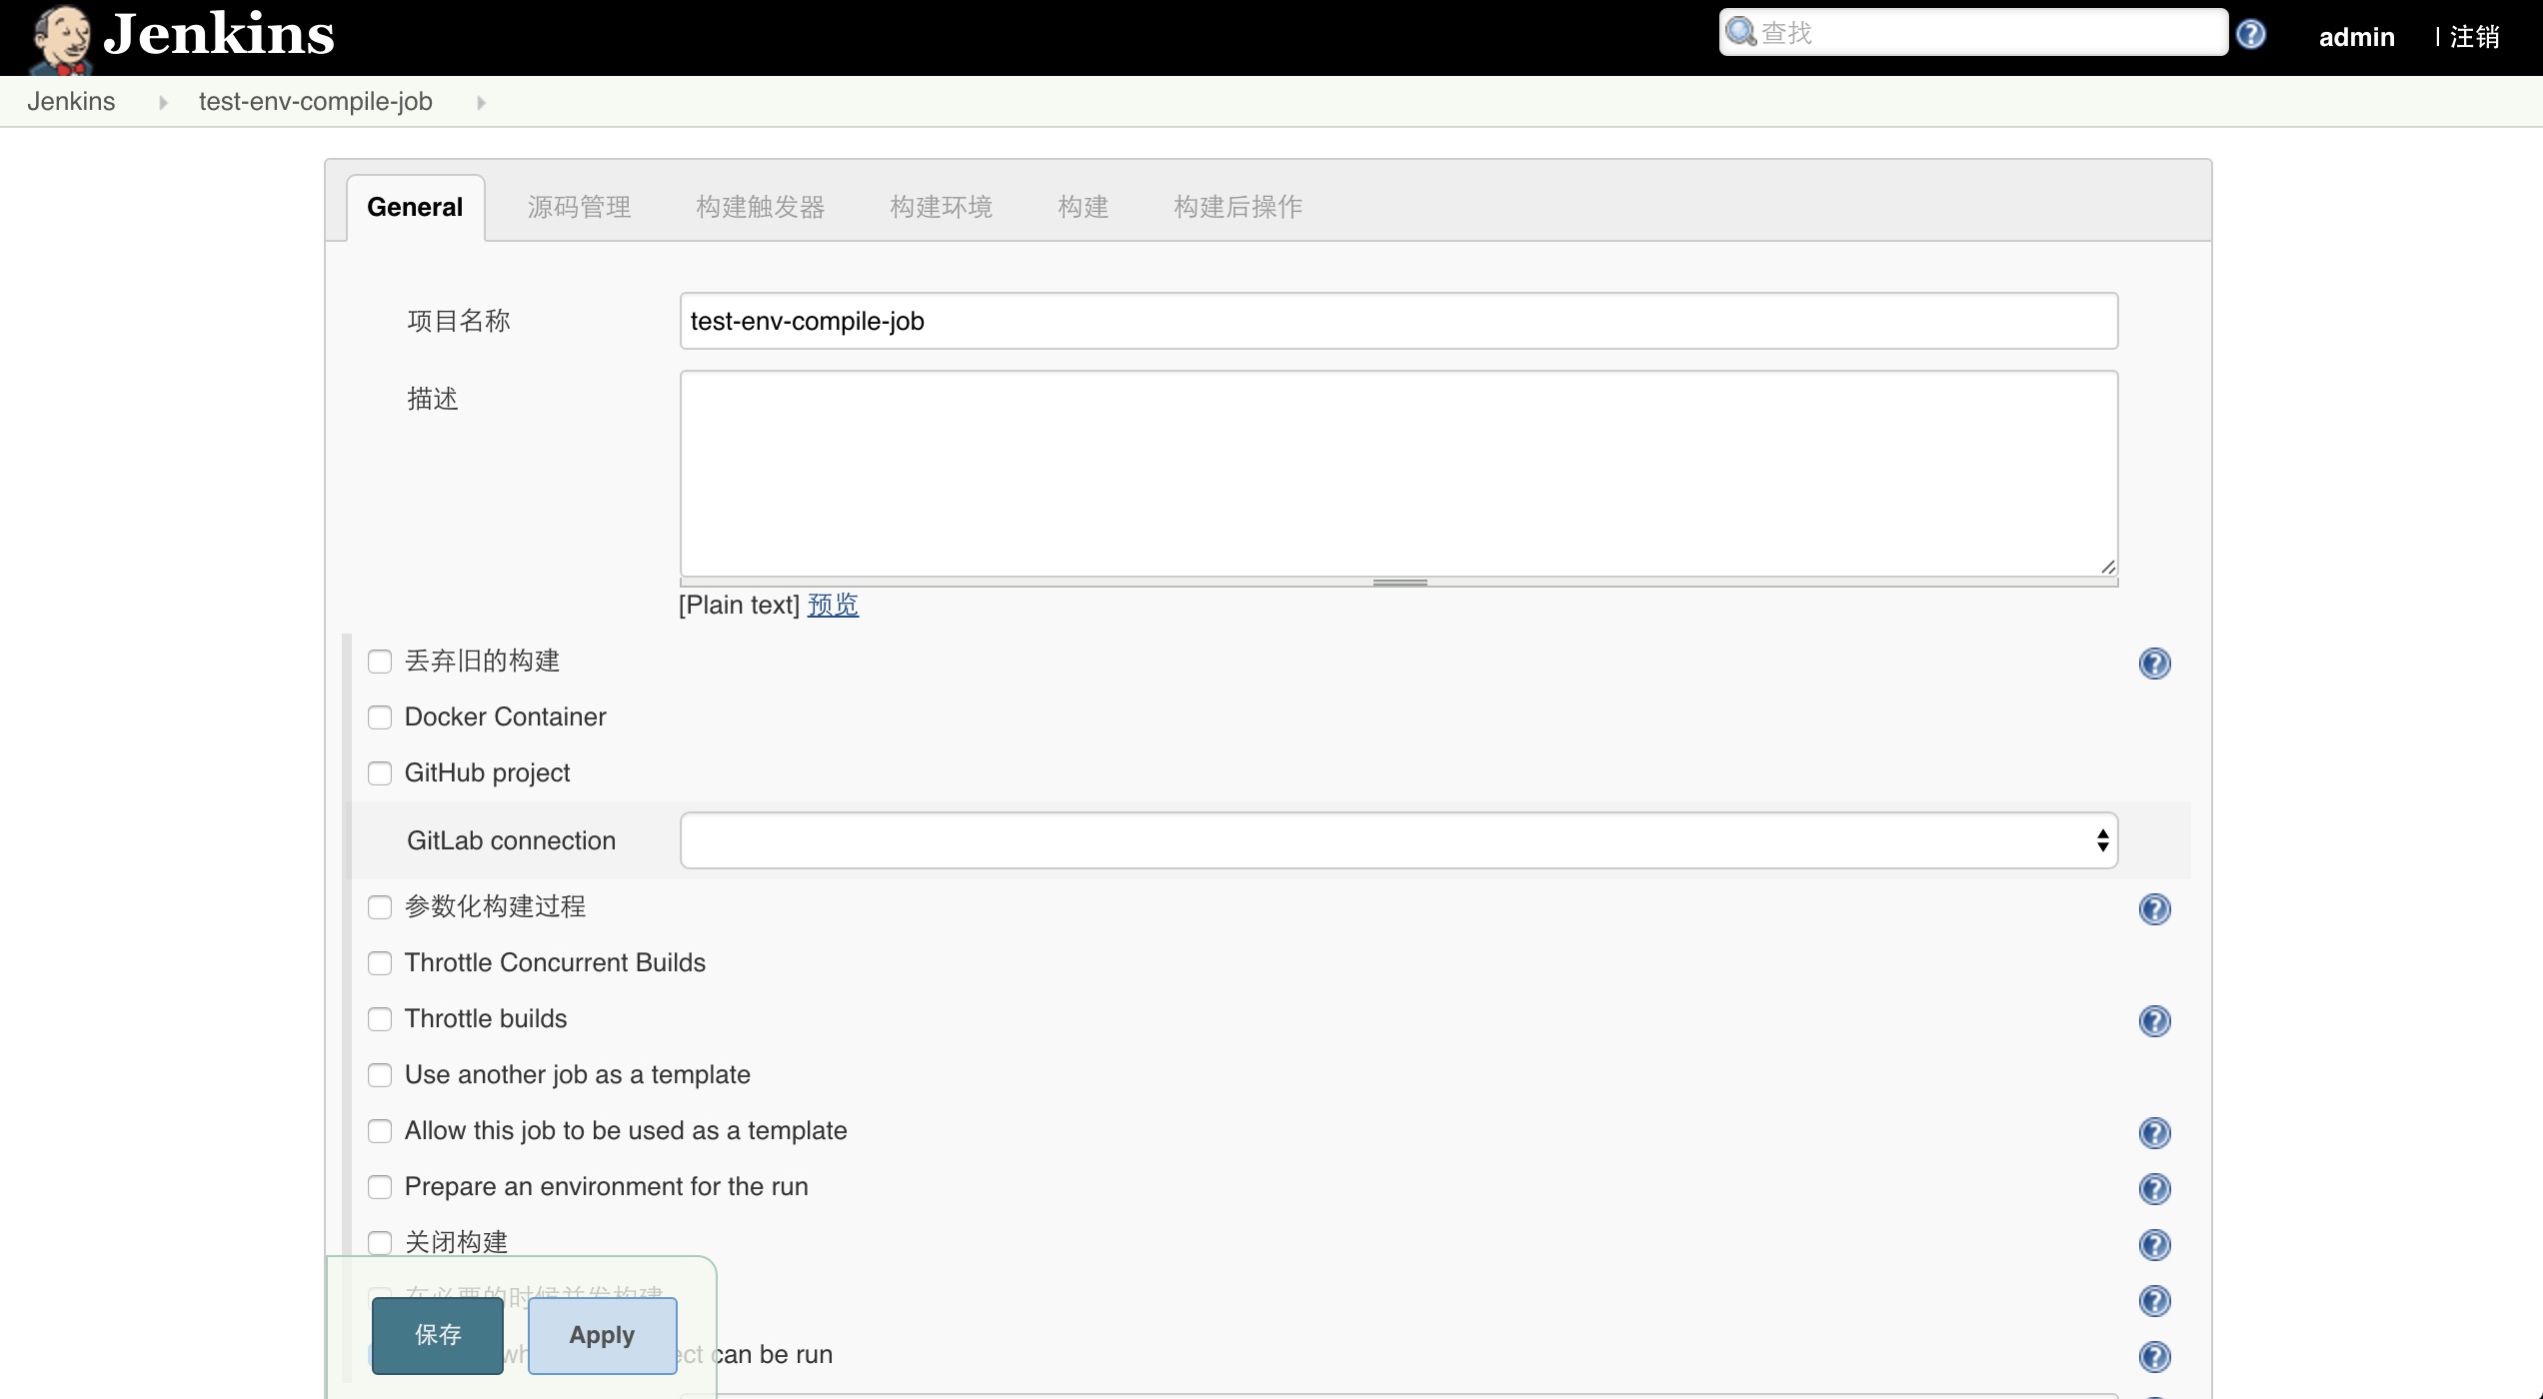Image resolution: width=2543 pixels, height=1399 pixels.
Task: Click the help icon next to 丢弃旧的构建
Action: (x=2153, y=664)
